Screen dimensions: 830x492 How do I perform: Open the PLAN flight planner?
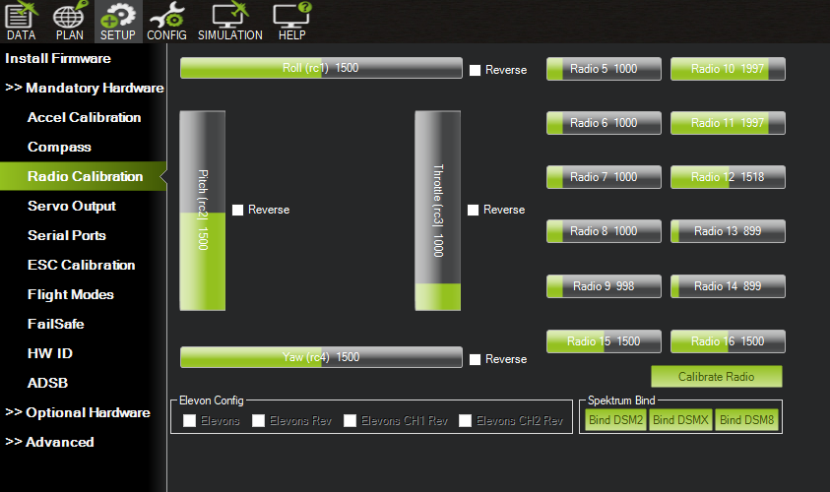click(69, 22)
